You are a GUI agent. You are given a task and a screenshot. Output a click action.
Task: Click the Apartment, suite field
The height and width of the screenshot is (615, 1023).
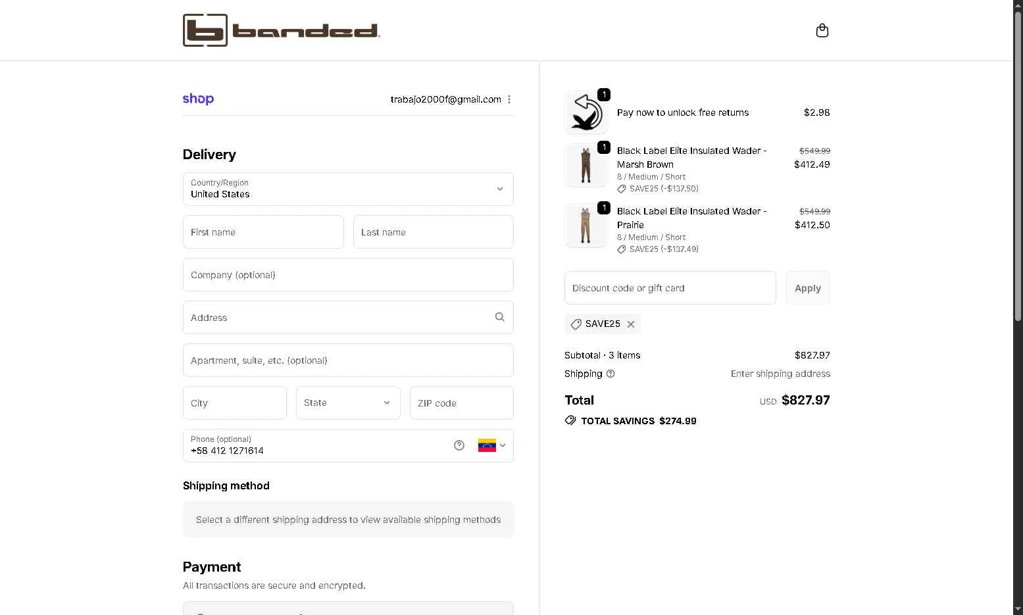tap(348, 360)
